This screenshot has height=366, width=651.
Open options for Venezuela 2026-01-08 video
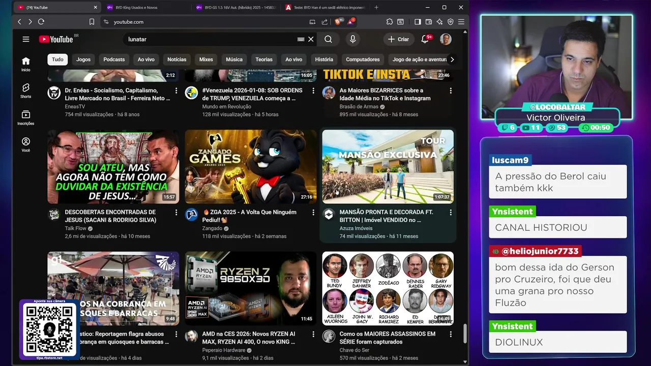313,91
